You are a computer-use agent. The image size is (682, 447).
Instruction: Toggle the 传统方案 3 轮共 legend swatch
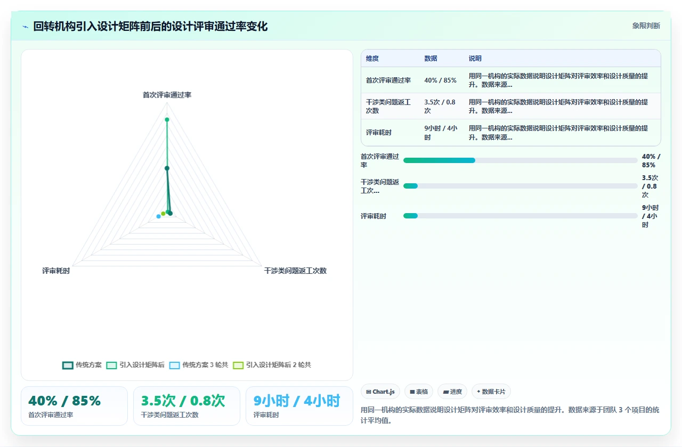coord(174,365)
